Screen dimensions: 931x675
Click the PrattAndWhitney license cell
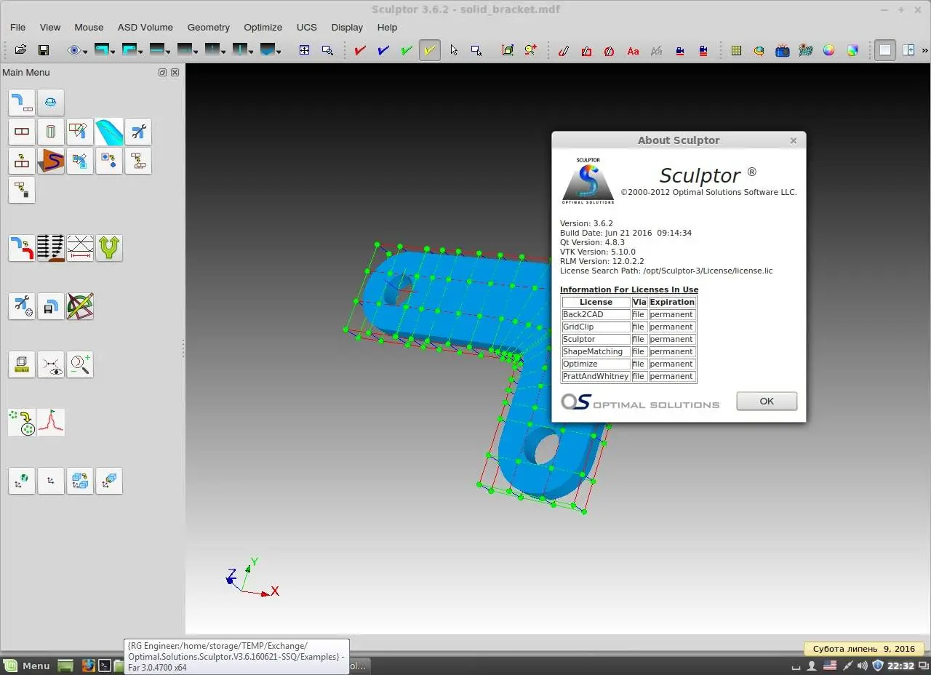[x=596, y=376]
